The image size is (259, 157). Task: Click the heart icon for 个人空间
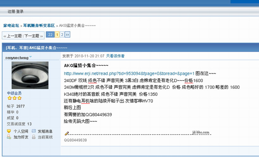[x=9, y=131]
